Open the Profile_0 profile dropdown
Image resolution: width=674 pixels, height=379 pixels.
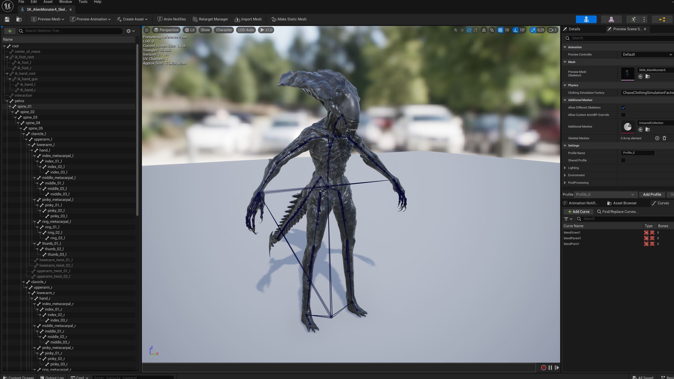pos(605,195)
